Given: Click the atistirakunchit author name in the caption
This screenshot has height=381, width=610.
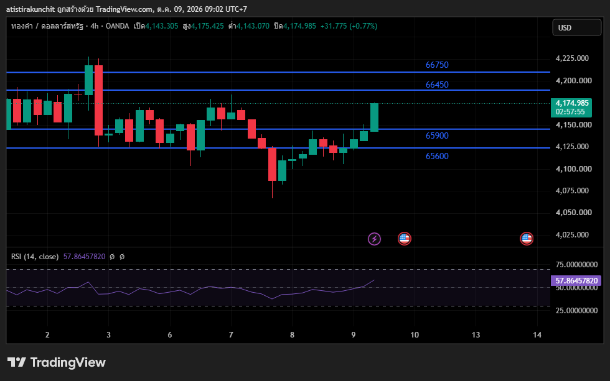Looking at the screenshot, I should tap(30, 9).
